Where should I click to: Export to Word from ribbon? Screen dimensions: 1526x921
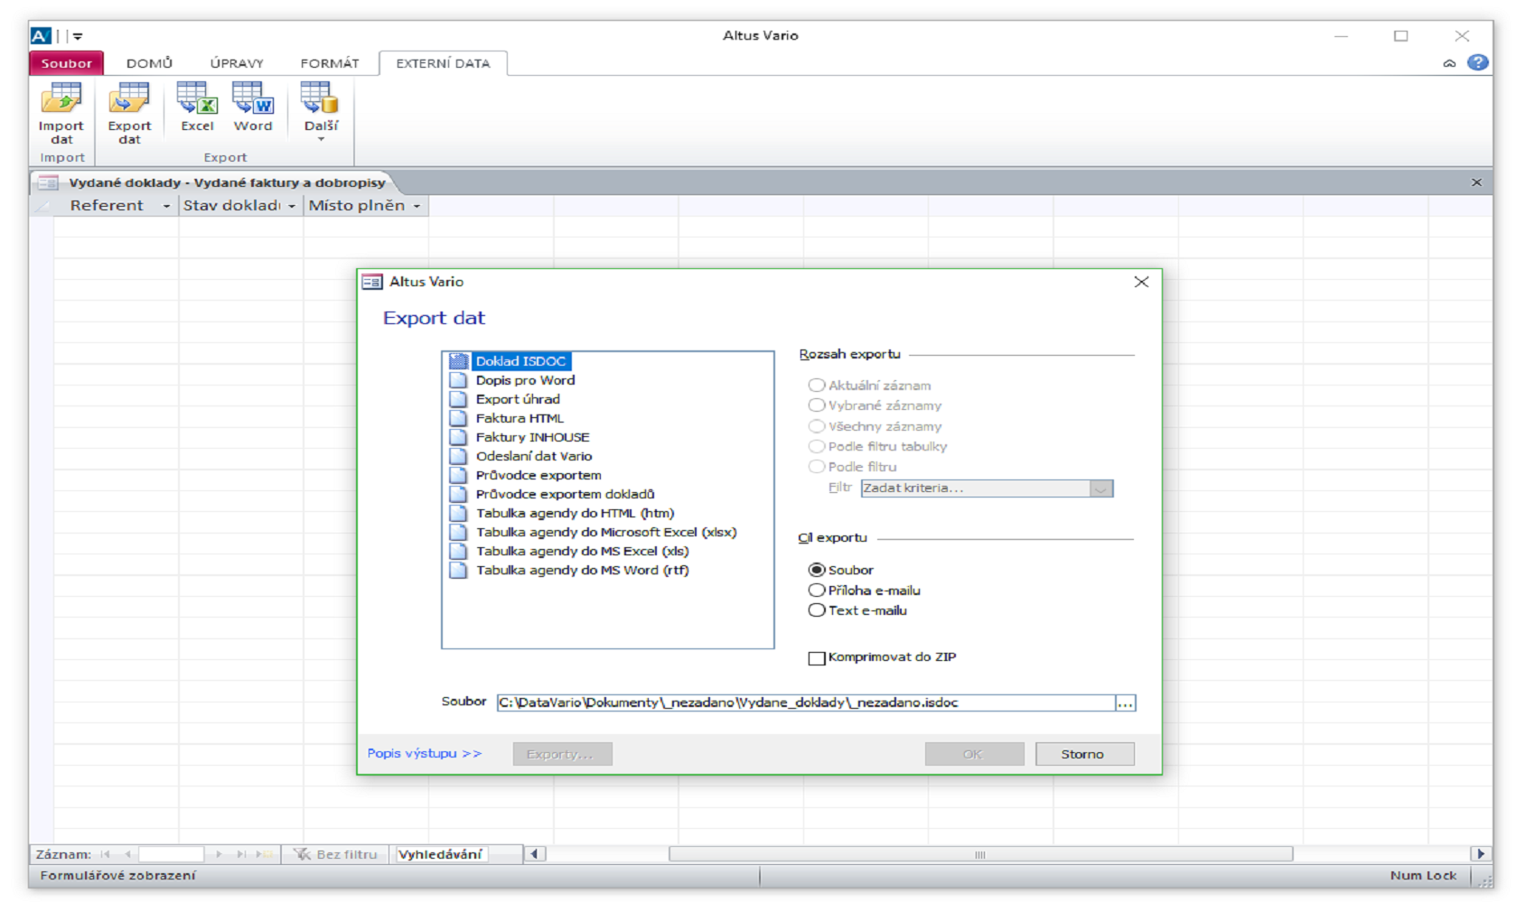pyautogui.click(x=253, y=107)
